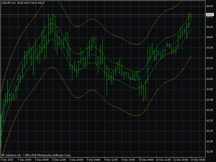Screen dimensions: 216x162
Task: Click the 82.95 price axis label
Action: pyautogui.click(x=210, y=152)
